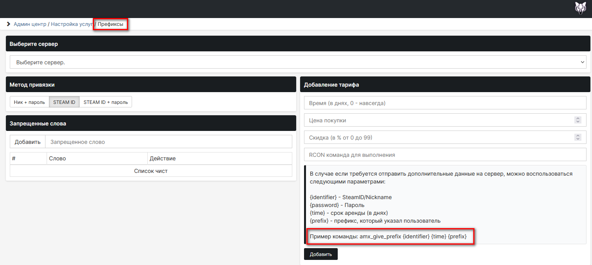Click the Время (в днях) input field
The height and width of the screenshot is (265, 592).
pos(445,103)
